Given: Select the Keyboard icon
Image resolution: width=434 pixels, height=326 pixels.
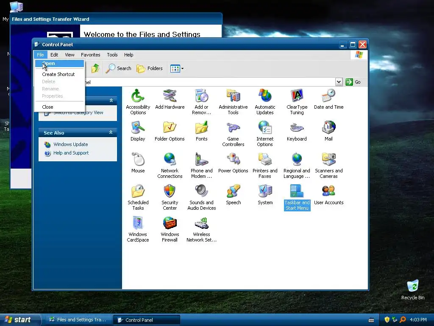Looking at the screenshot, I should pos(297,131).
